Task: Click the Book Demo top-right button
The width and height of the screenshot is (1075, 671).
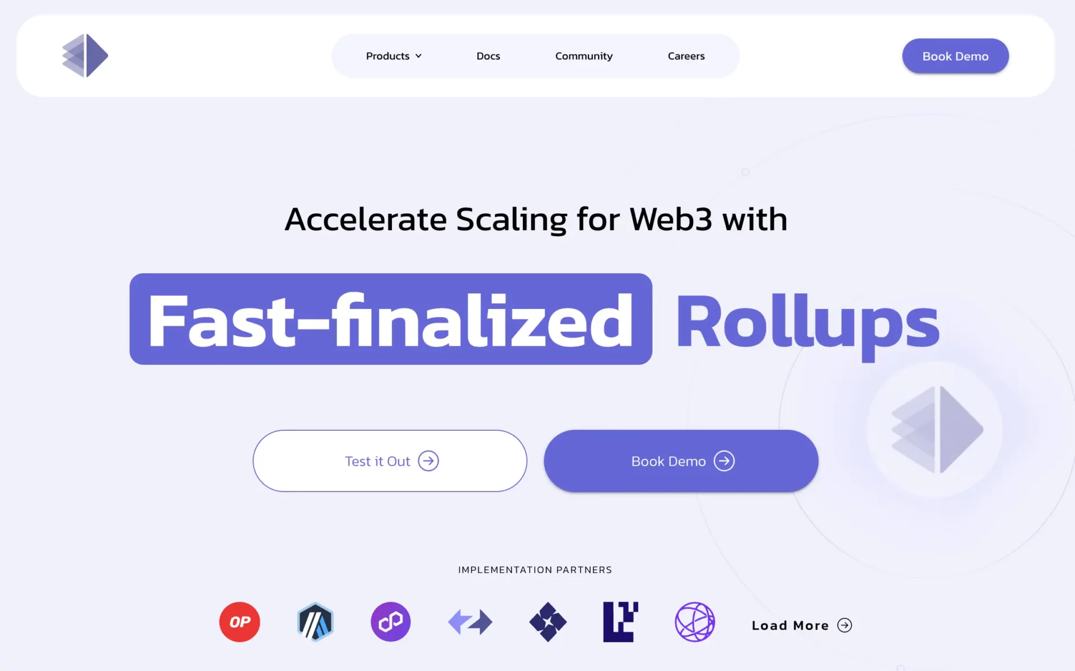Action: pyautogui.click(x=955, y=55)
